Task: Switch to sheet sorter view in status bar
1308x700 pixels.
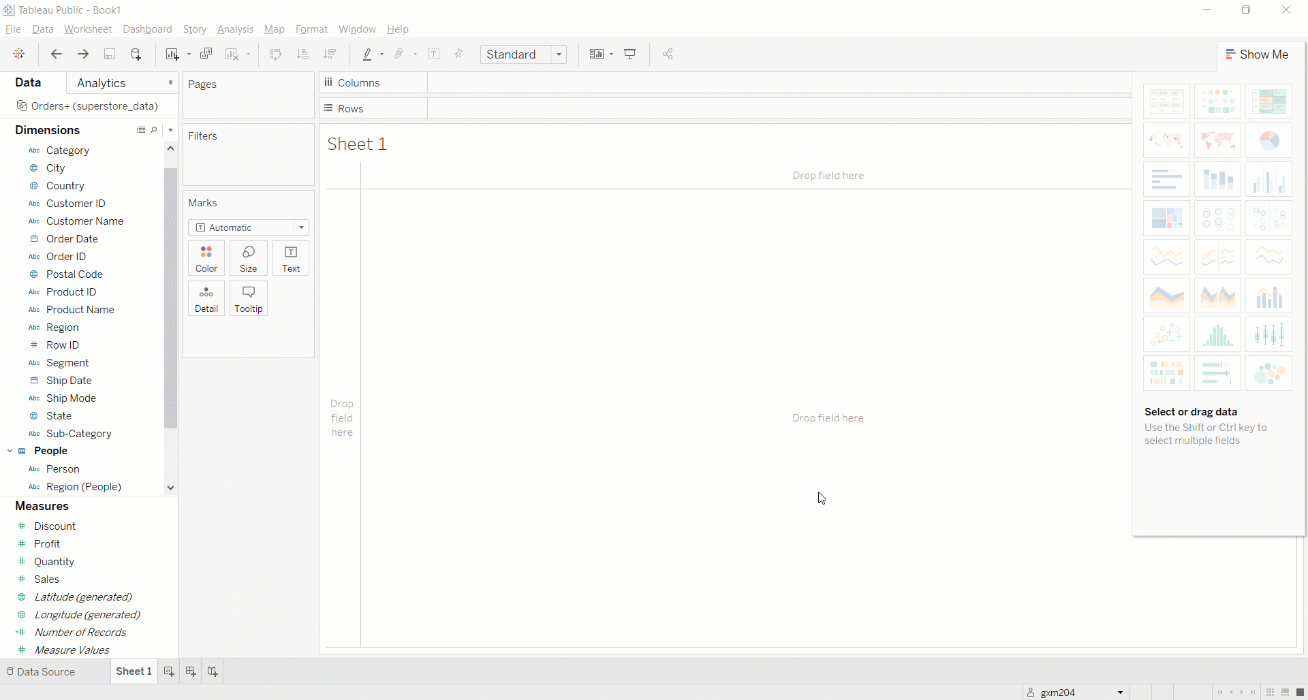Action: tap(1271, 693)
